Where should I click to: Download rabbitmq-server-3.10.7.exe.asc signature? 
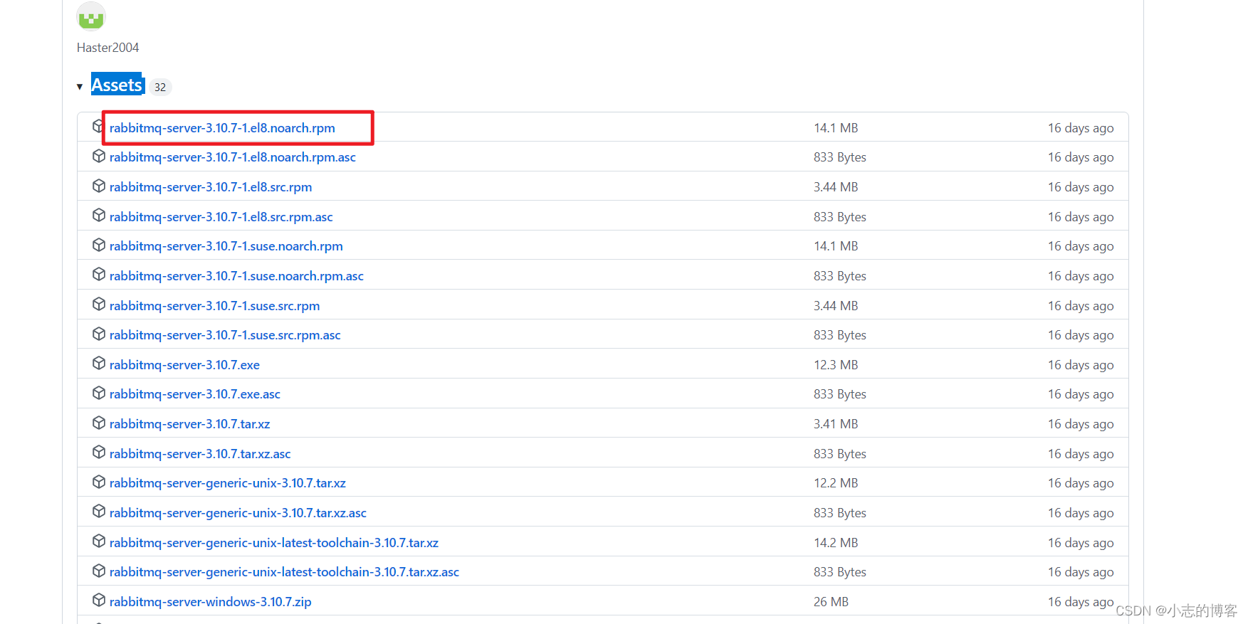[x=195, y=394]
